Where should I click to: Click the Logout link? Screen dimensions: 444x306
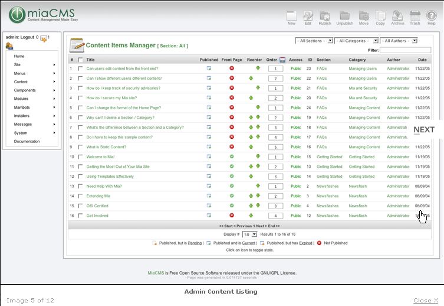point(27,37)
